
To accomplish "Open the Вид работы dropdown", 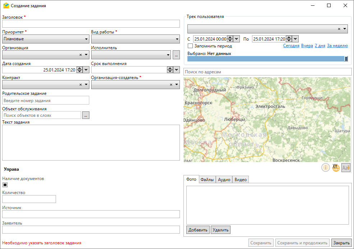I will click(177, 39).
